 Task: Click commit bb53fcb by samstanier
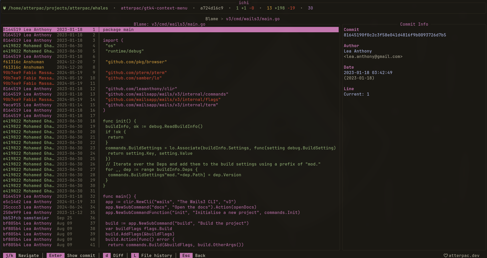click(12, 218)
